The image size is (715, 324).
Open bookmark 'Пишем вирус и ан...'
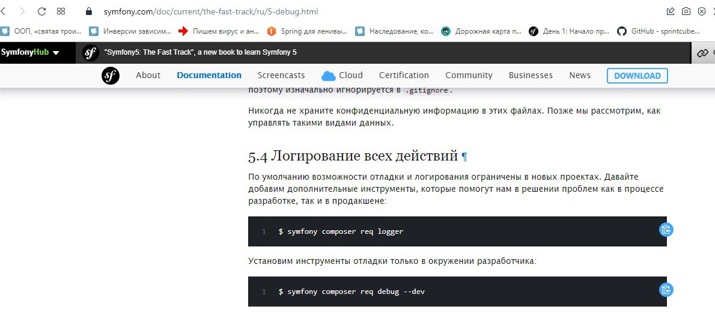[x=219, y=31]
